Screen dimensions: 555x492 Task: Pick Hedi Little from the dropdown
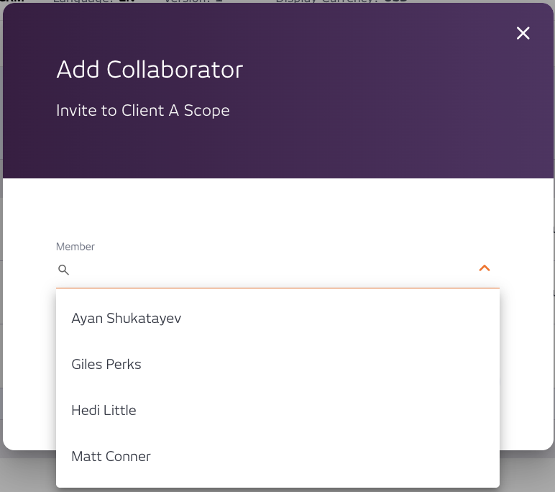104,410
